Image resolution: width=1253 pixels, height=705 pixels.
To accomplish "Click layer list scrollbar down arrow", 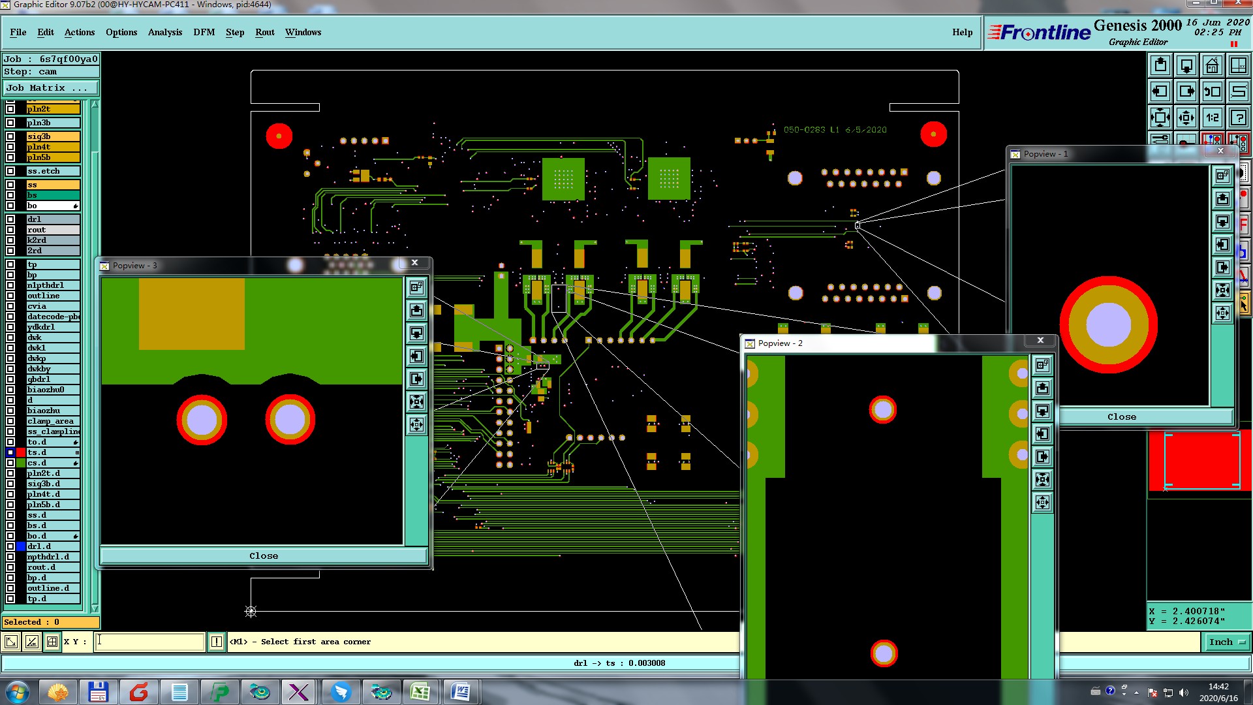I will pyautogui.click(x=95, y=608).
